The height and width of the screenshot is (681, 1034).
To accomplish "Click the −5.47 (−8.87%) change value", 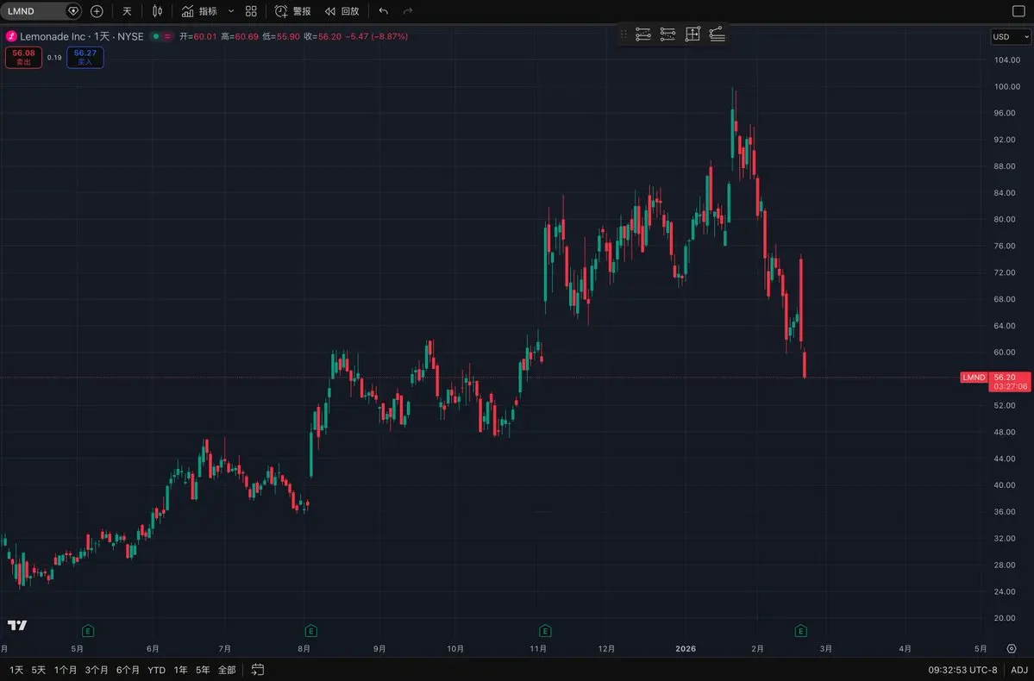I will pyautogui.click(x=377, y=36).
